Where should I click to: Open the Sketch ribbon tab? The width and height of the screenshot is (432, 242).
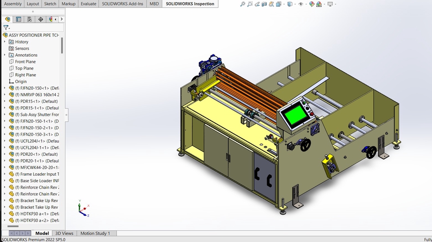pyautogui.click(x=50, y=4)
